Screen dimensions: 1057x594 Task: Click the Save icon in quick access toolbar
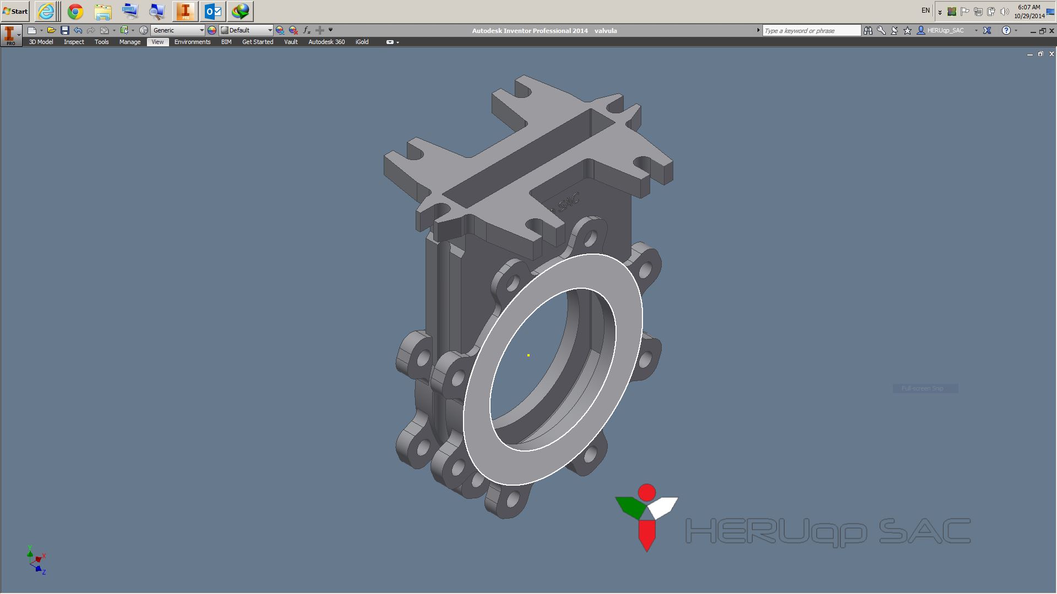(64, 30)
